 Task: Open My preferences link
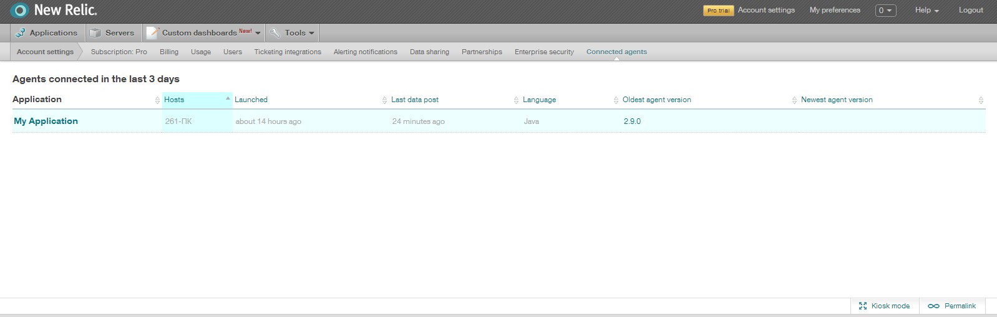pyautogui.click(x=835, y=10)
